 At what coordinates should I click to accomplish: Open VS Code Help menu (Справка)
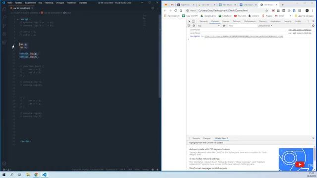pyautogui.click(x=83, y=2)
